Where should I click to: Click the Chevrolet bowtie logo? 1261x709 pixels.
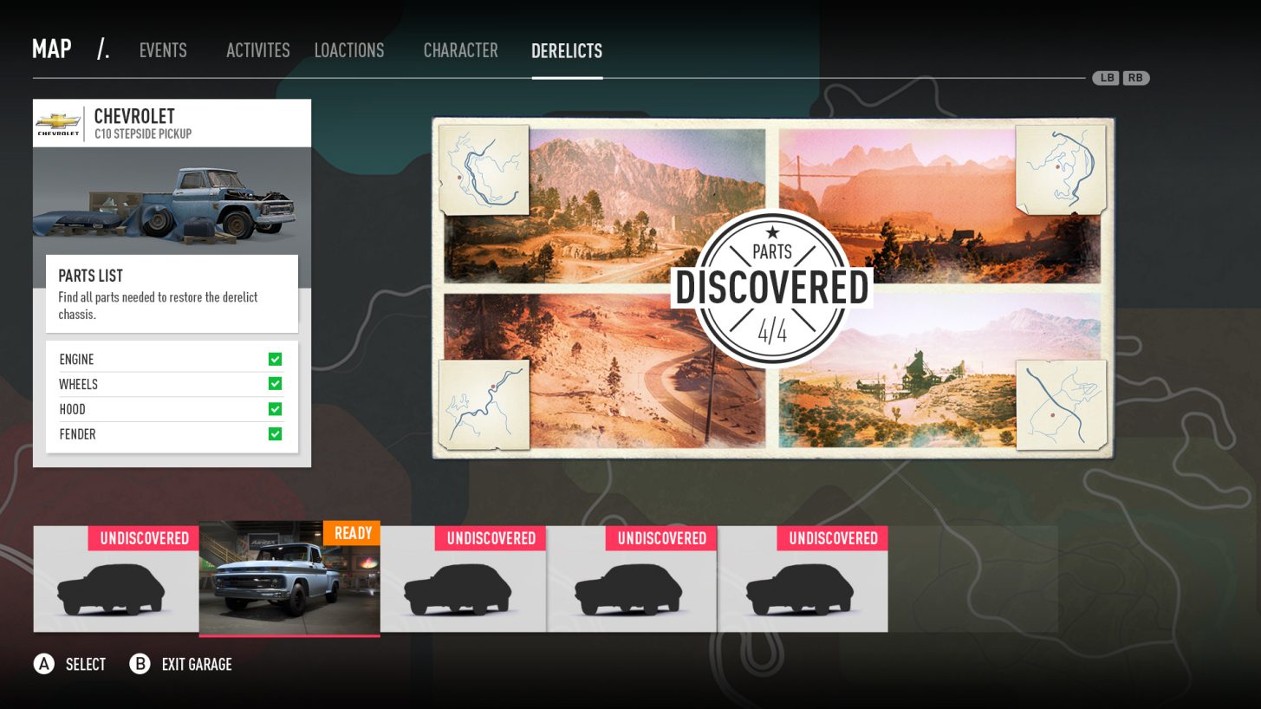(56, 122)
